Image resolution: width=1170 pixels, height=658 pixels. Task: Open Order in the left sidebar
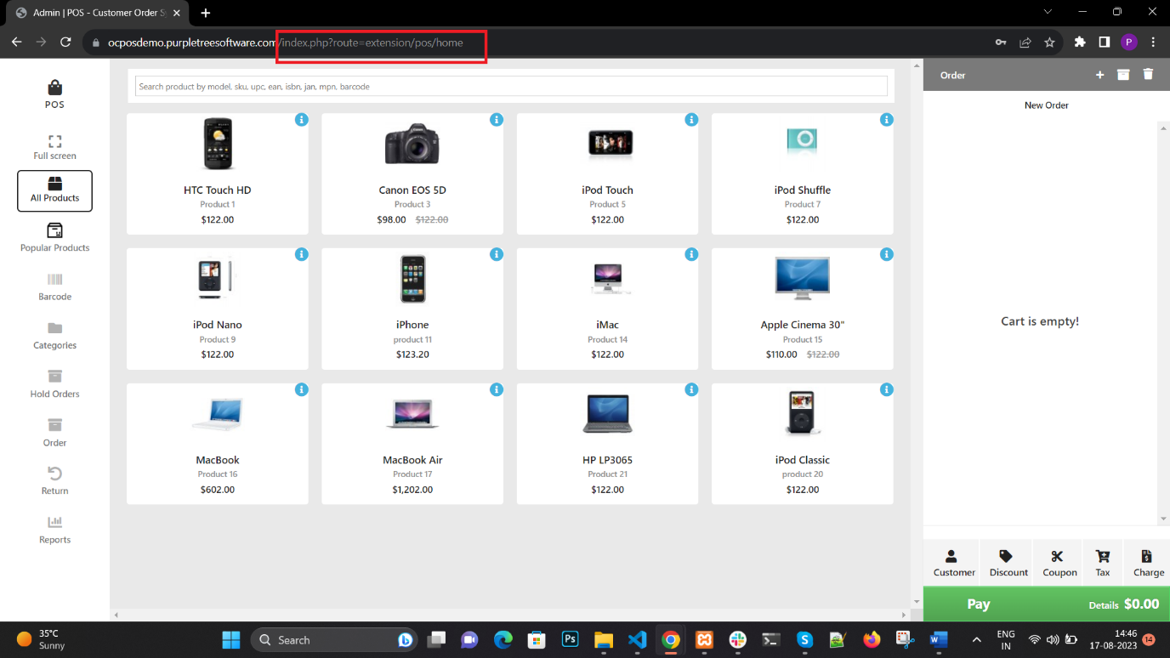coord(54,433)
